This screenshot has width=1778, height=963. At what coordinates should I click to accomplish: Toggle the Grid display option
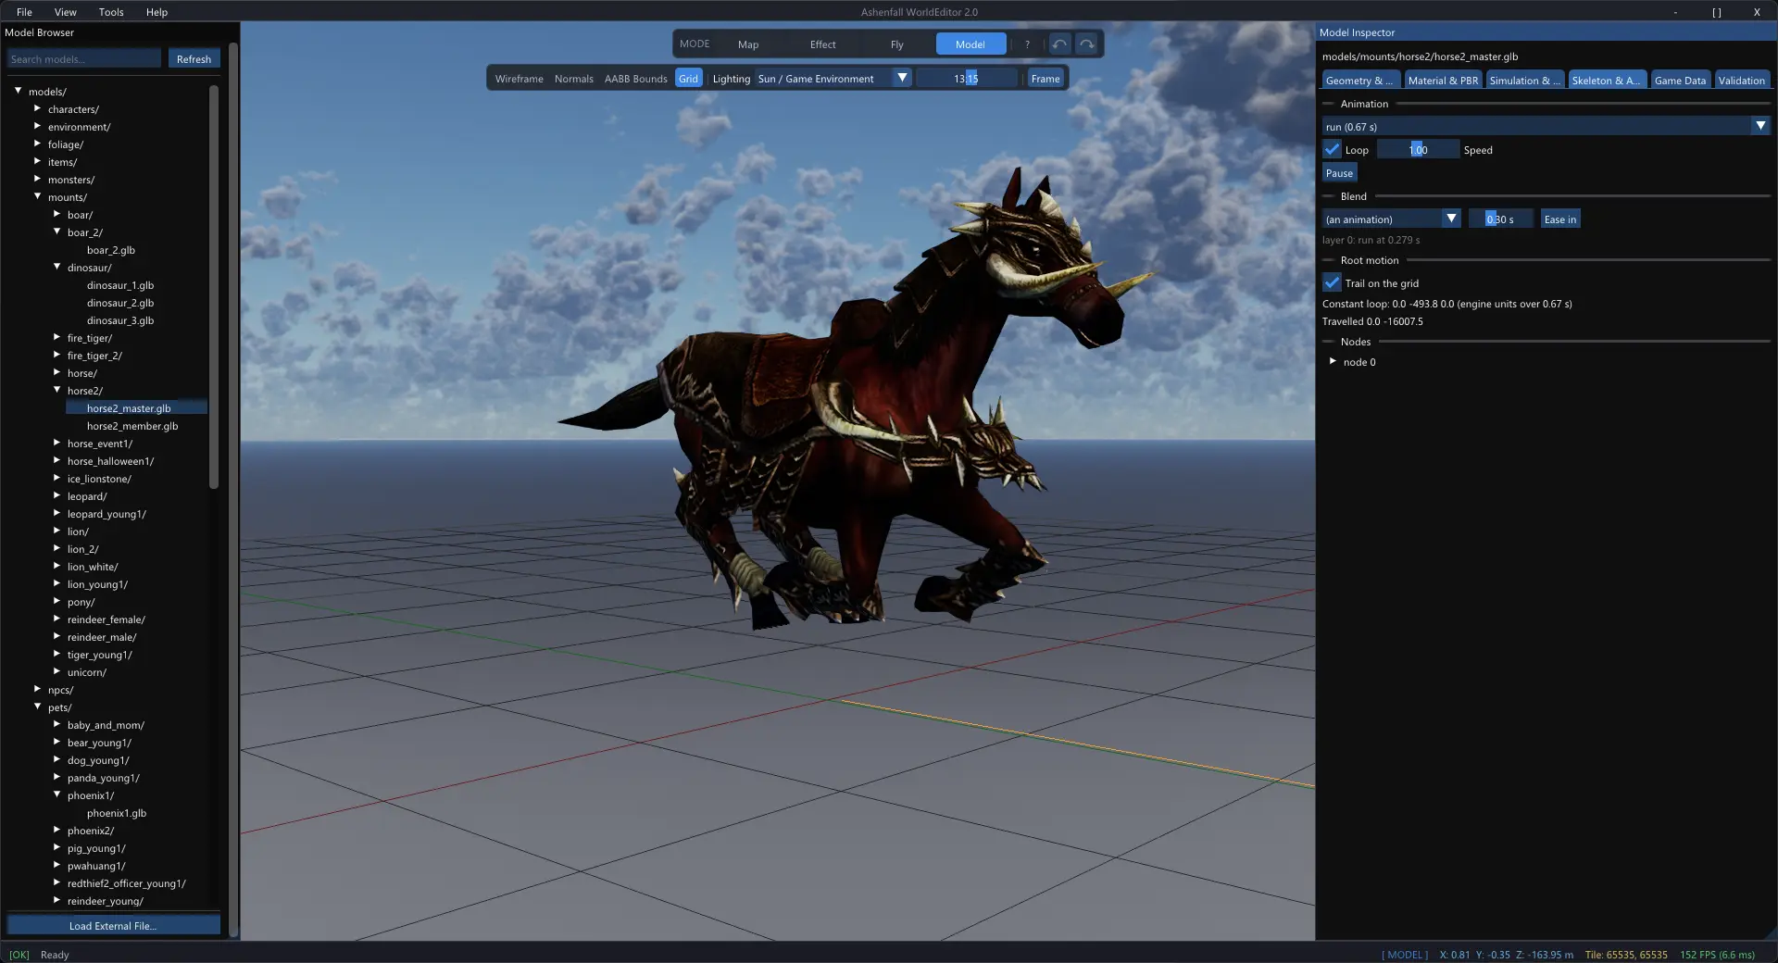pos(688,79)
